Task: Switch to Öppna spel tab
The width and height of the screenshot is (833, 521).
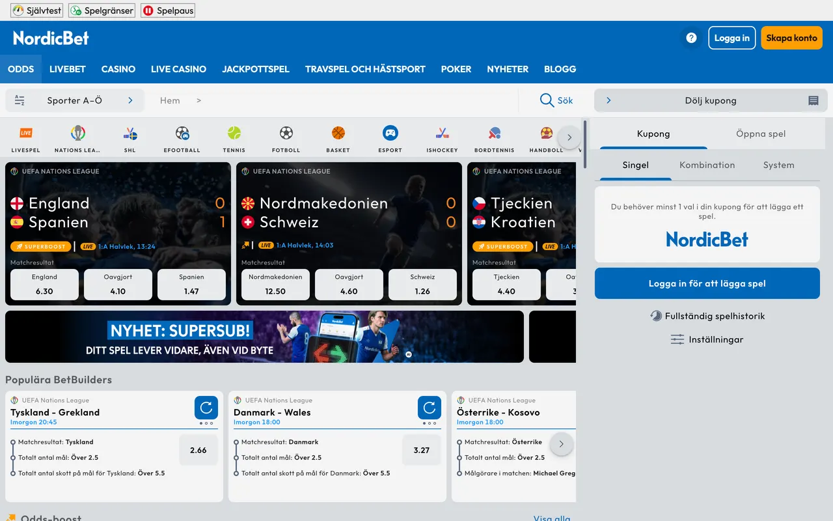Action: (761, 134)
